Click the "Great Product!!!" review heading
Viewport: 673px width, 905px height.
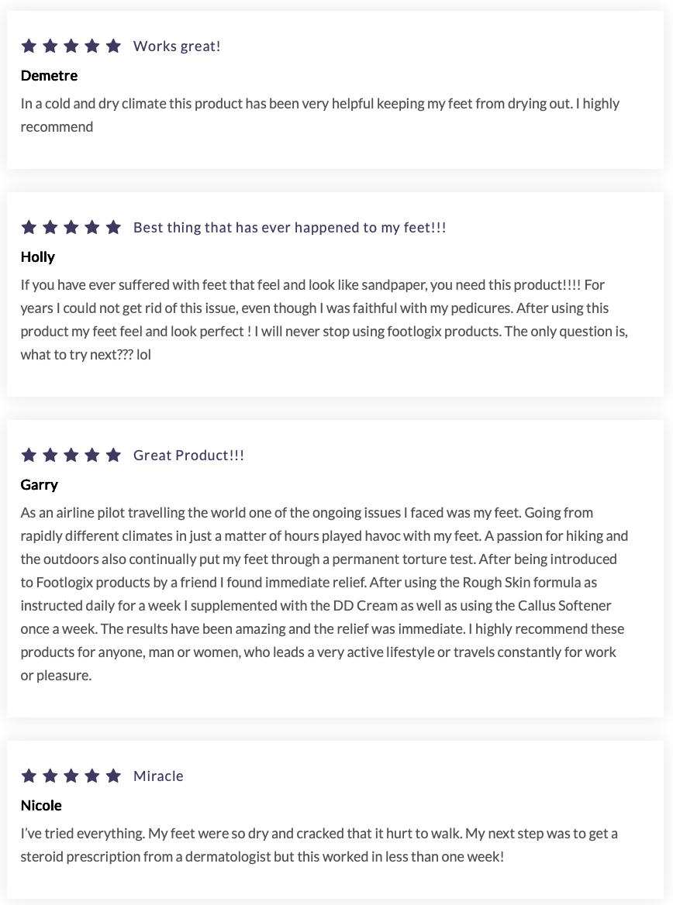click(188, 456)
